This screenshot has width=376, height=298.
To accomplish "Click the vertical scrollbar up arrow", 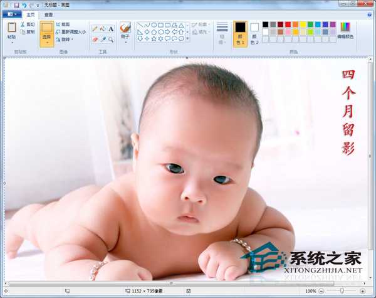I will 370,59.
